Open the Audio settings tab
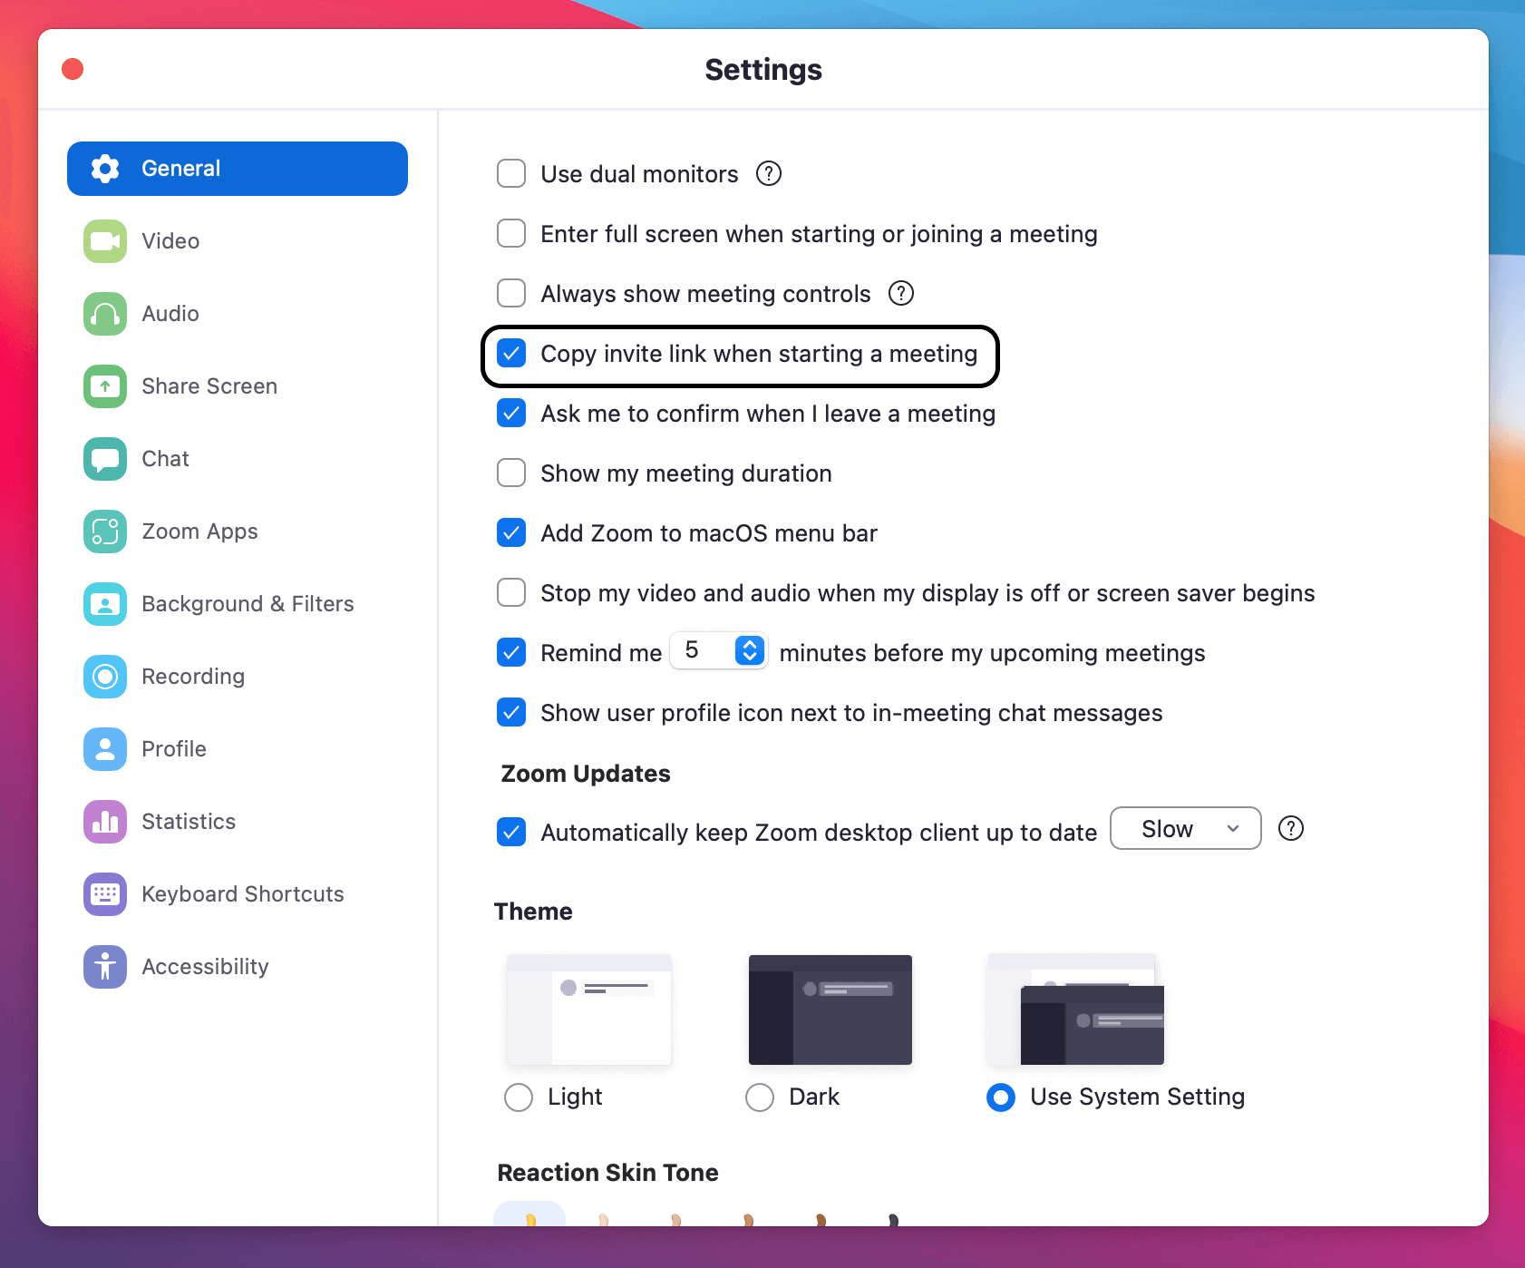Image resolution: width=1525 pixels, height=1268 pixels. [x=238, y=314]
